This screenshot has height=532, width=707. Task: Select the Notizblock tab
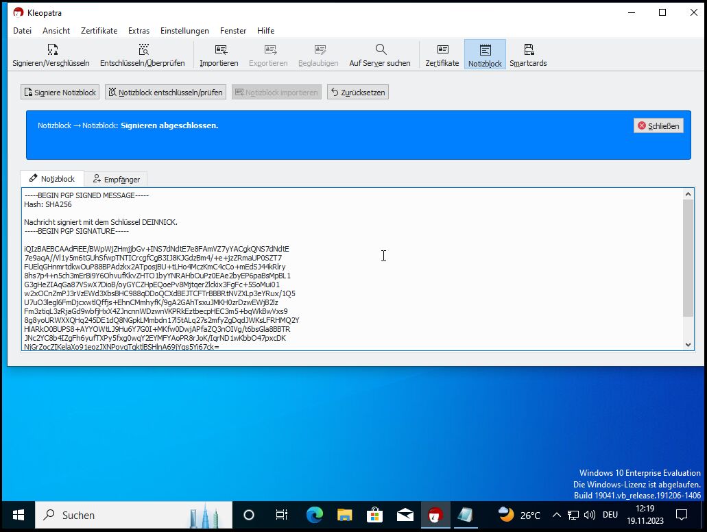pos(52,179)
